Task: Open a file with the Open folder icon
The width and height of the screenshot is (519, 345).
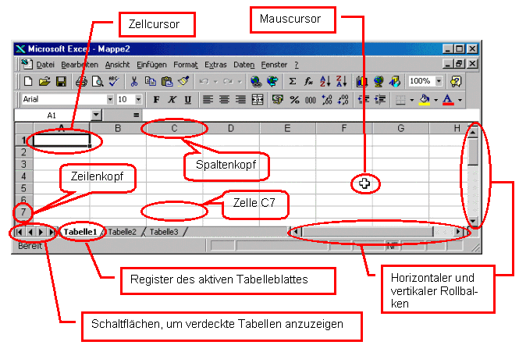Action: (x=44, y=81)
